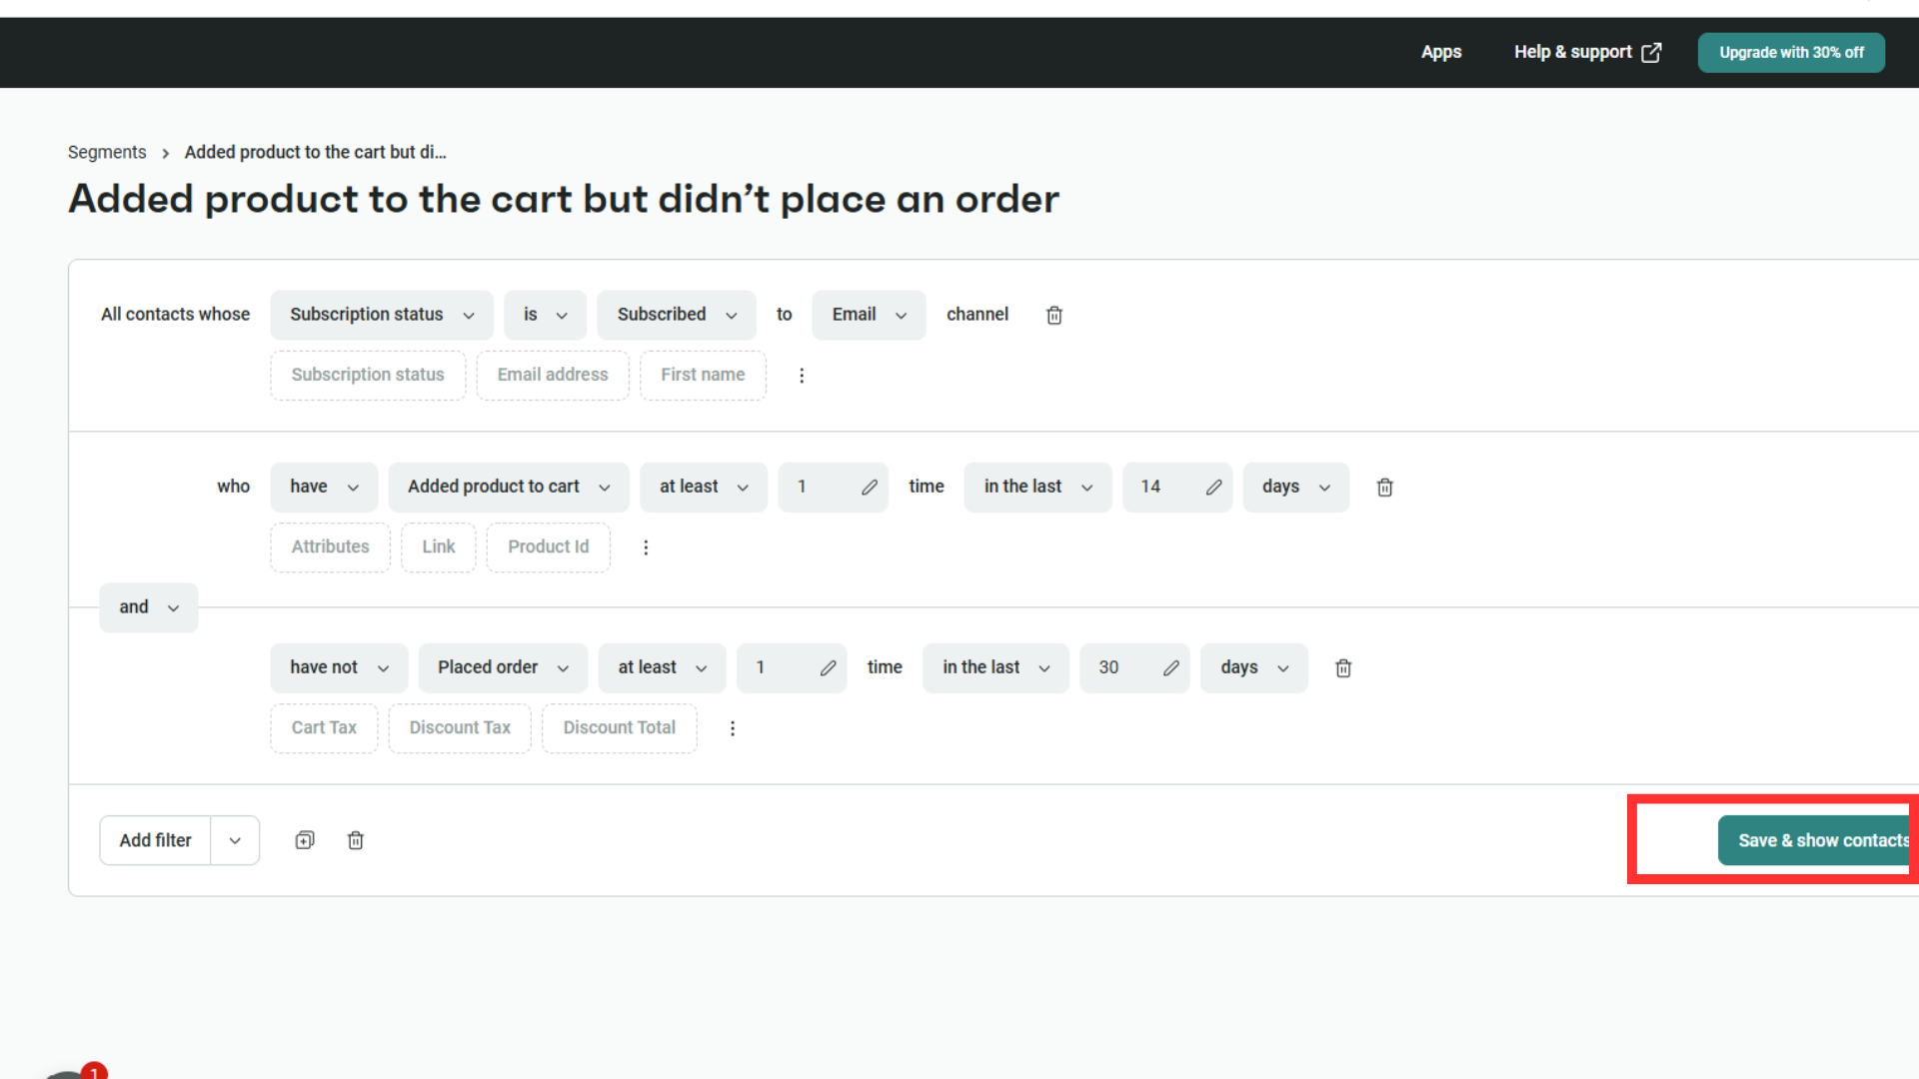Image resolution: width=1919 pixels, height=1079 pixels.
Task: Delete the Subscription status filter row
Action: point(1053,316)
